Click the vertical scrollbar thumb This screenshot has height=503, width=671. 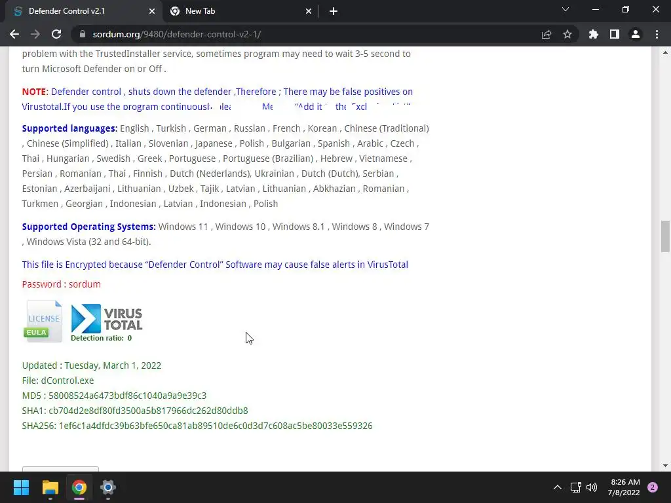pos(665,236)
